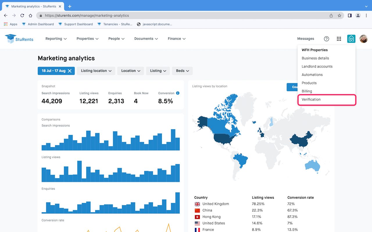This screenshot has width=372, height=232.
Task: Click the teal house business icon
Action: [x=351, y=39]
